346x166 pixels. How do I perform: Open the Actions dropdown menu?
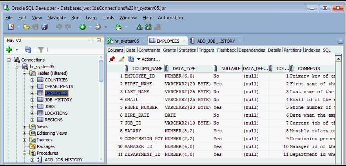(148, 59)
